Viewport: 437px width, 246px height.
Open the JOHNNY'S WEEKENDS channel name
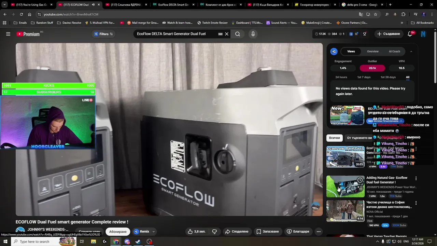coord(48,230)
